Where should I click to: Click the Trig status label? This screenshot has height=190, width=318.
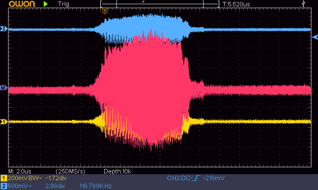tap(64, 4)
